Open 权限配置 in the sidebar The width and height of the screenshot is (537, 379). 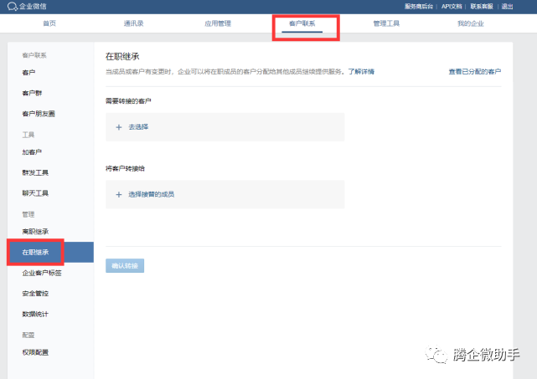pyautogui.click(x=35, y=352)
